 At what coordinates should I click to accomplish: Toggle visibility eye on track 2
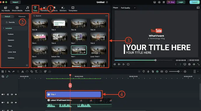pyautogui.click(x=16, y=94)
